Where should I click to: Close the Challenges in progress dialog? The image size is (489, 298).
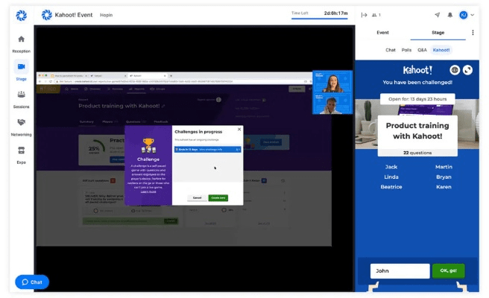(x=239, y=129)
